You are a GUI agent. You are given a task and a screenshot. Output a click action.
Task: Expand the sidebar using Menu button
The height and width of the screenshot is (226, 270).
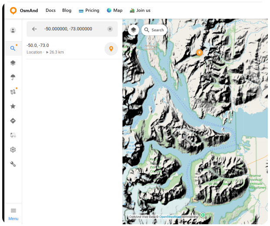pos(13,213)
